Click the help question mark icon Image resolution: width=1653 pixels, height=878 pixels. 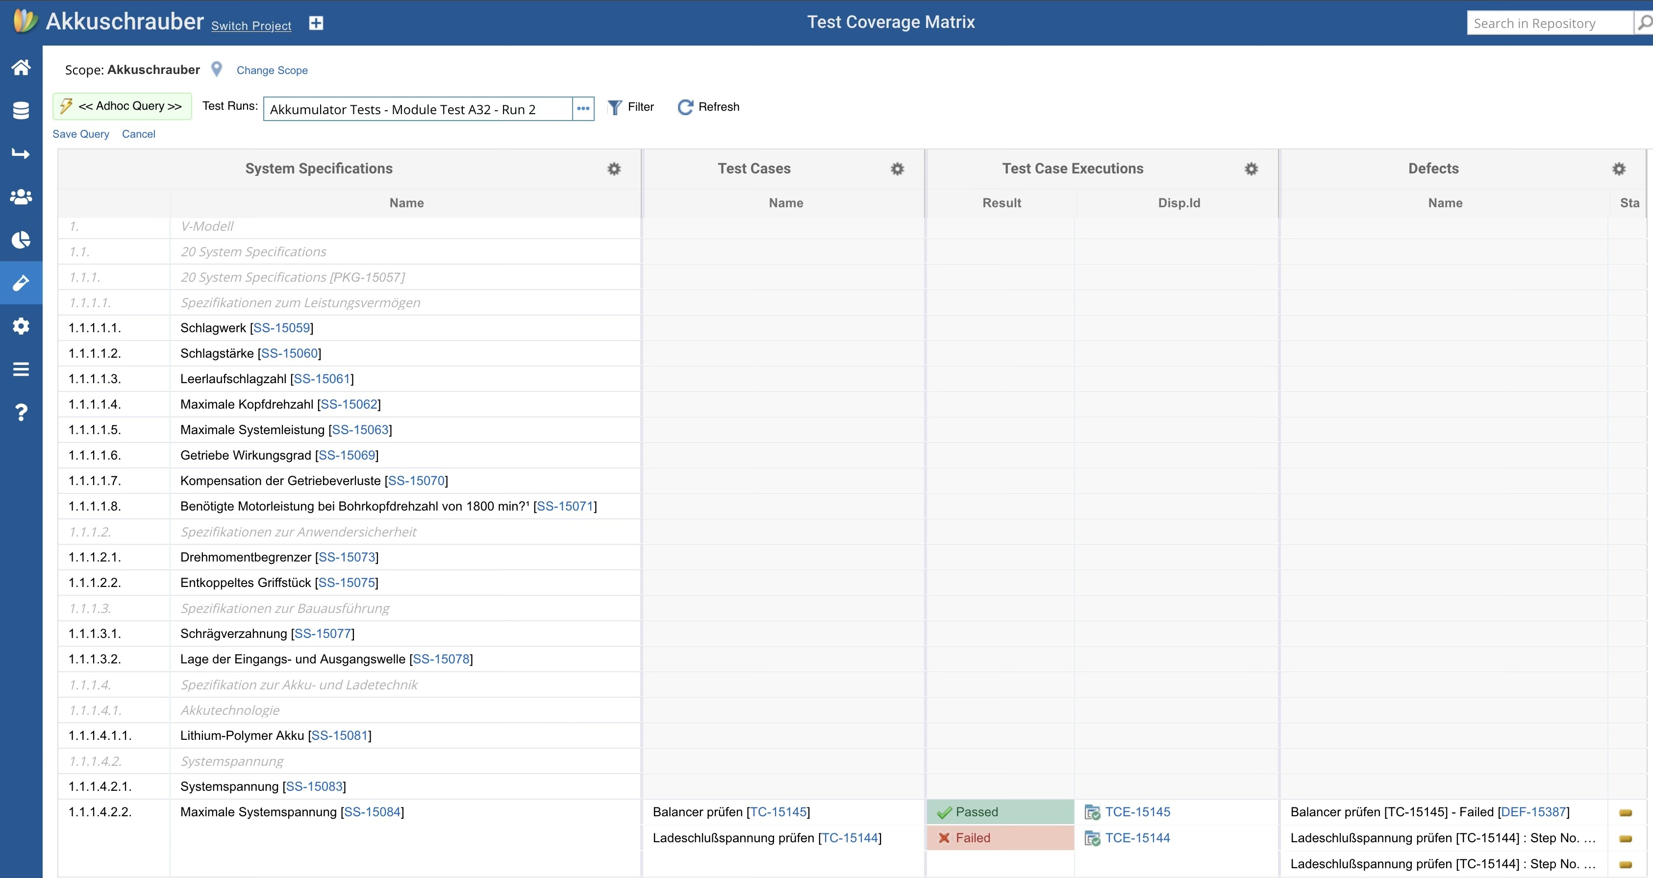pyautogui.click(x=21, y=412)
